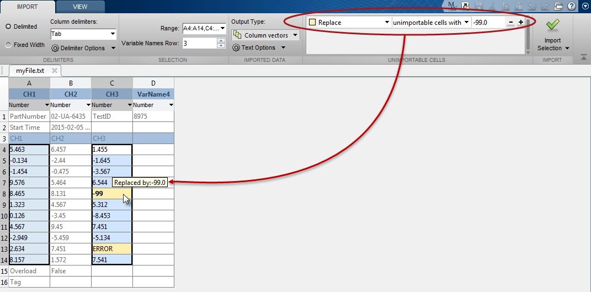The image size is (591, 292).
Task: Expand the Delimiter Options dropdown arrow
Action: click(x=113, y=48)
